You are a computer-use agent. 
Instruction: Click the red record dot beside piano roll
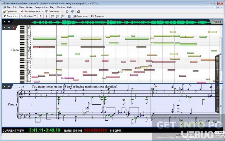(13, 27)
